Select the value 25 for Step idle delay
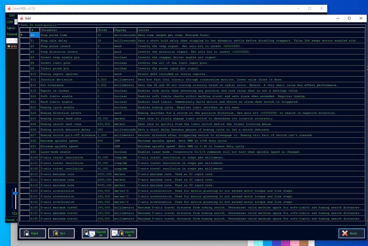Image resolution: width=368 pixels, height=246 pixels. point(105,41)
